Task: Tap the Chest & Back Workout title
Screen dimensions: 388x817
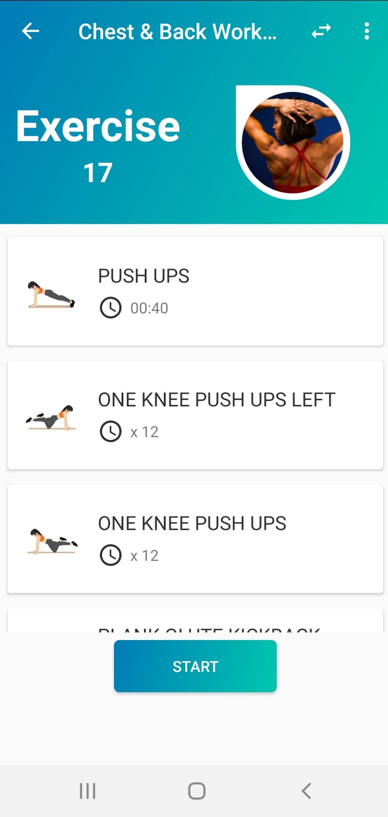Action: [177, 32]
